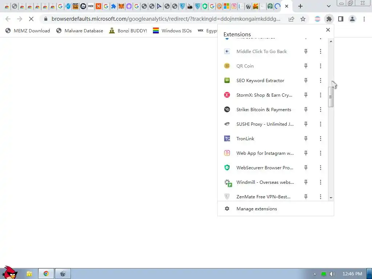
Task: Pin the QR Coin extension
Action: tap(306, 66)
